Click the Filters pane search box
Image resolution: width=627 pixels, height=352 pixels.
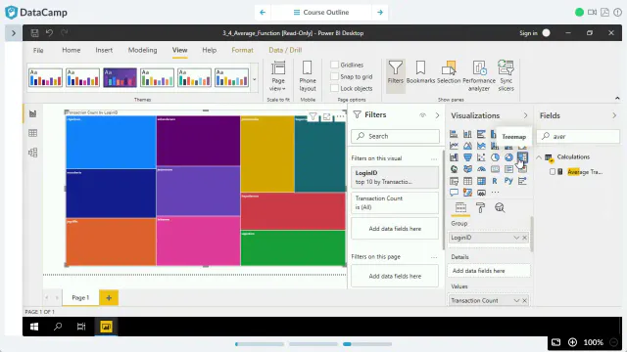pyautogui.click(x=395, y=136)
